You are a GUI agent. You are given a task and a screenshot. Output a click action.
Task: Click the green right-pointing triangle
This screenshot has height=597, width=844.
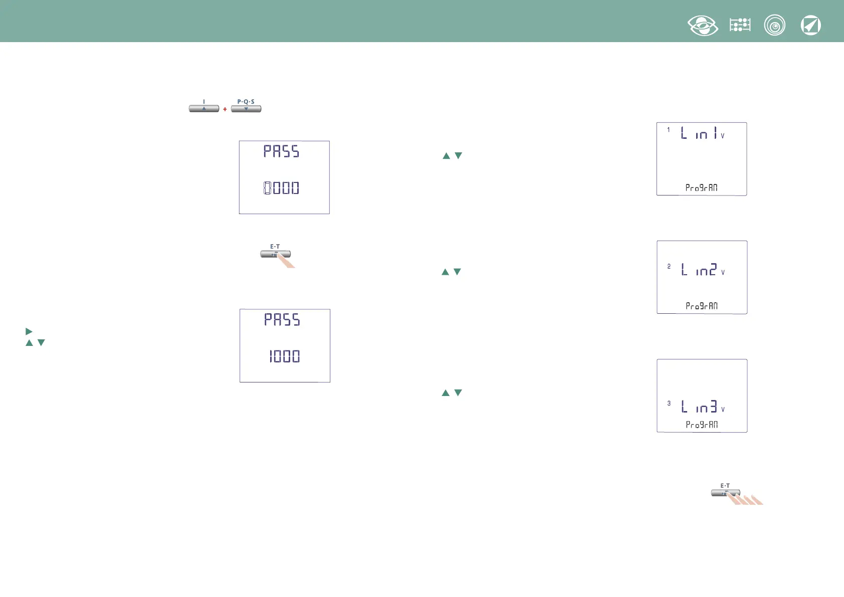point(29,331)
